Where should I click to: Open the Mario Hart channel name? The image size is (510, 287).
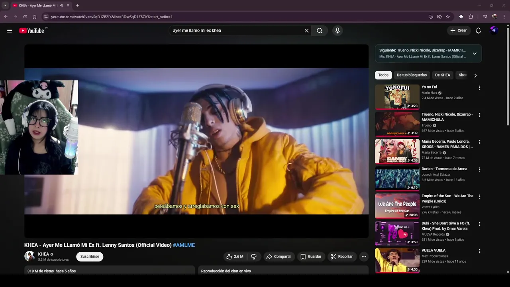[429, 93]
